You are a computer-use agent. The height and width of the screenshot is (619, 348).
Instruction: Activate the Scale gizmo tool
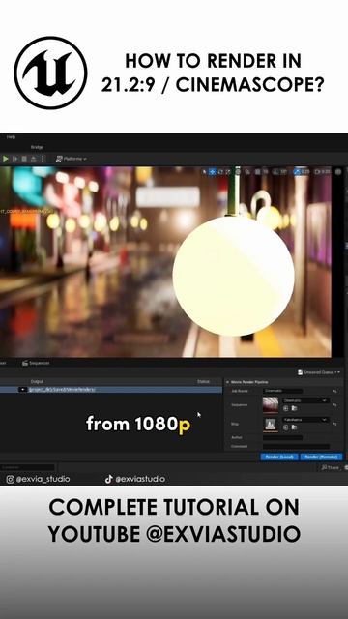click(228, 172)
